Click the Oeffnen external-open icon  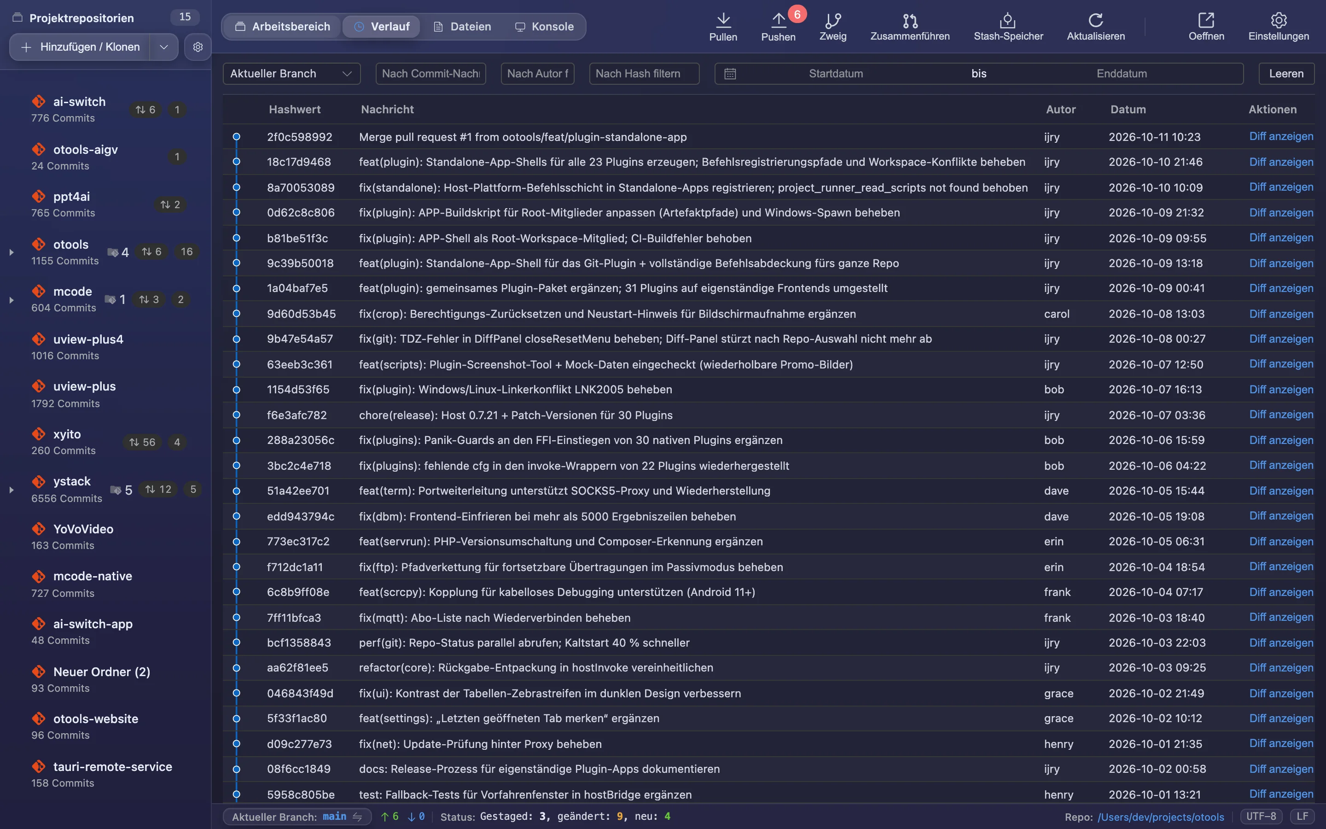1206,20
